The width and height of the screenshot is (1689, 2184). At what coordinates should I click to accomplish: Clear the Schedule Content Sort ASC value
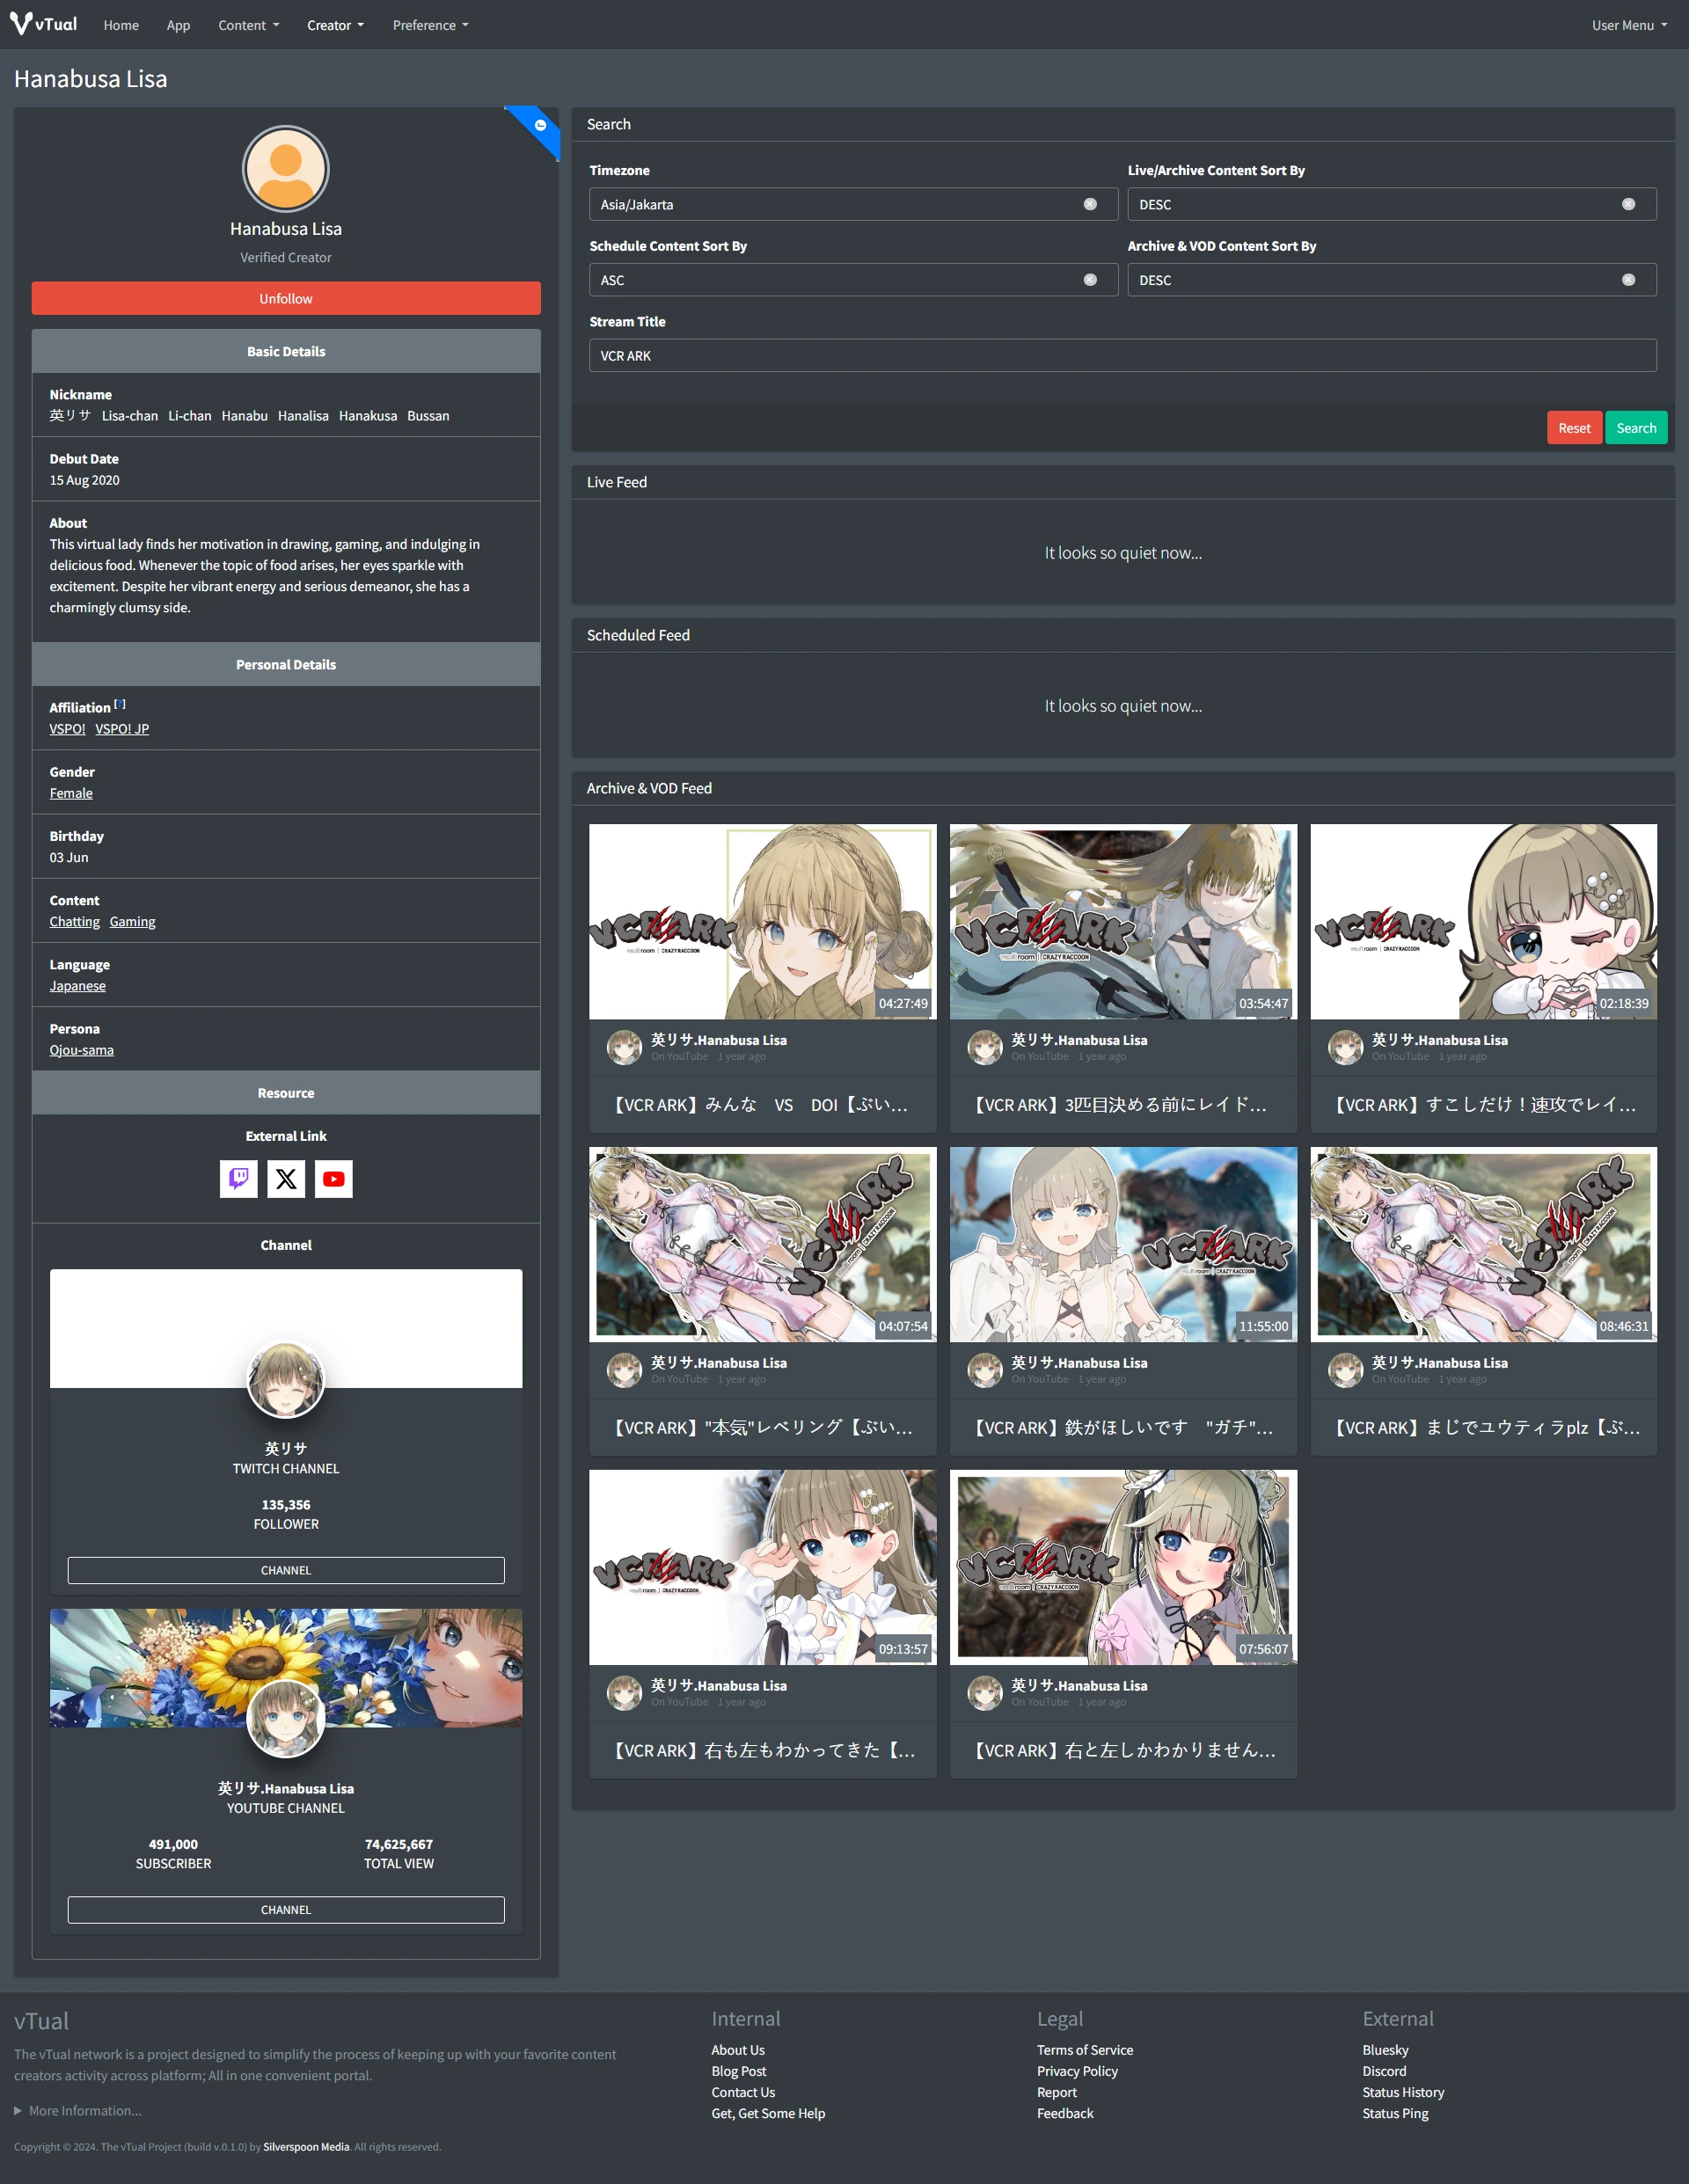coord(1090,280)
